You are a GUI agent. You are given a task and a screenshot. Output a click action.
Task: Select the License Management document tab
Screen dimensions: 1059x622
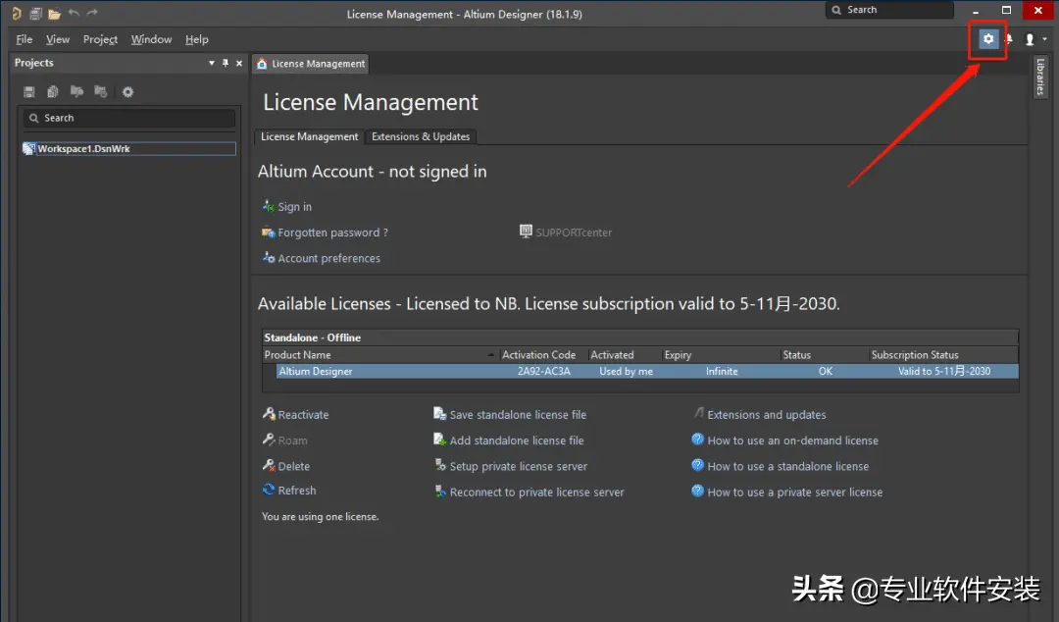(311, 64)
